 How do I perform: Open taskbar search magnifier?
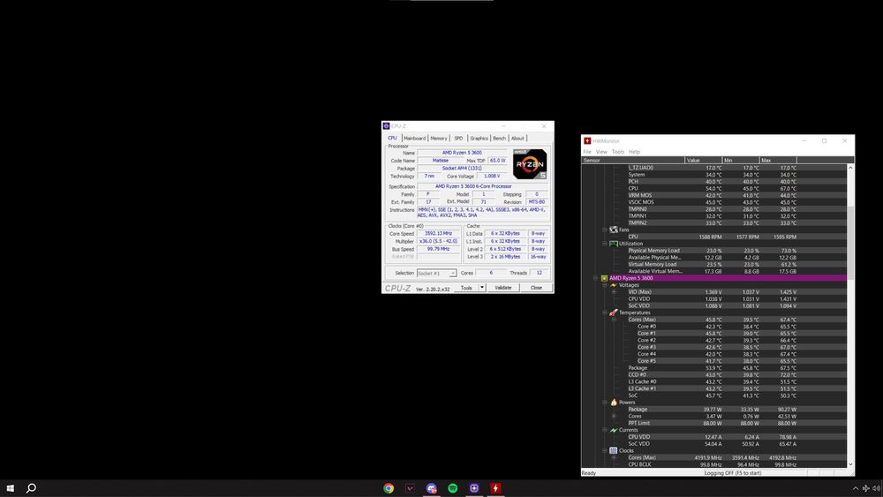tap(32, 488)
